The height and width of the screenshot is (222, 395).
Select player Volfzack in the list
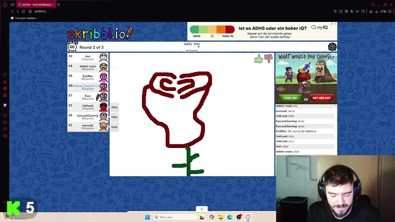click(88, 107)
